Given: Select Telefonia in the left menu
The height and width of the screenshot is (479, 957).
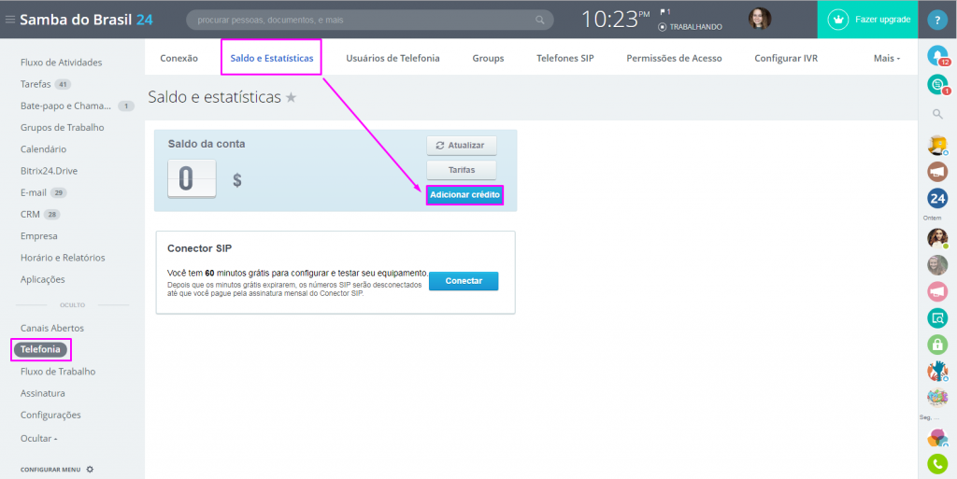Looking at the screenshot, I should pos(40,350).
